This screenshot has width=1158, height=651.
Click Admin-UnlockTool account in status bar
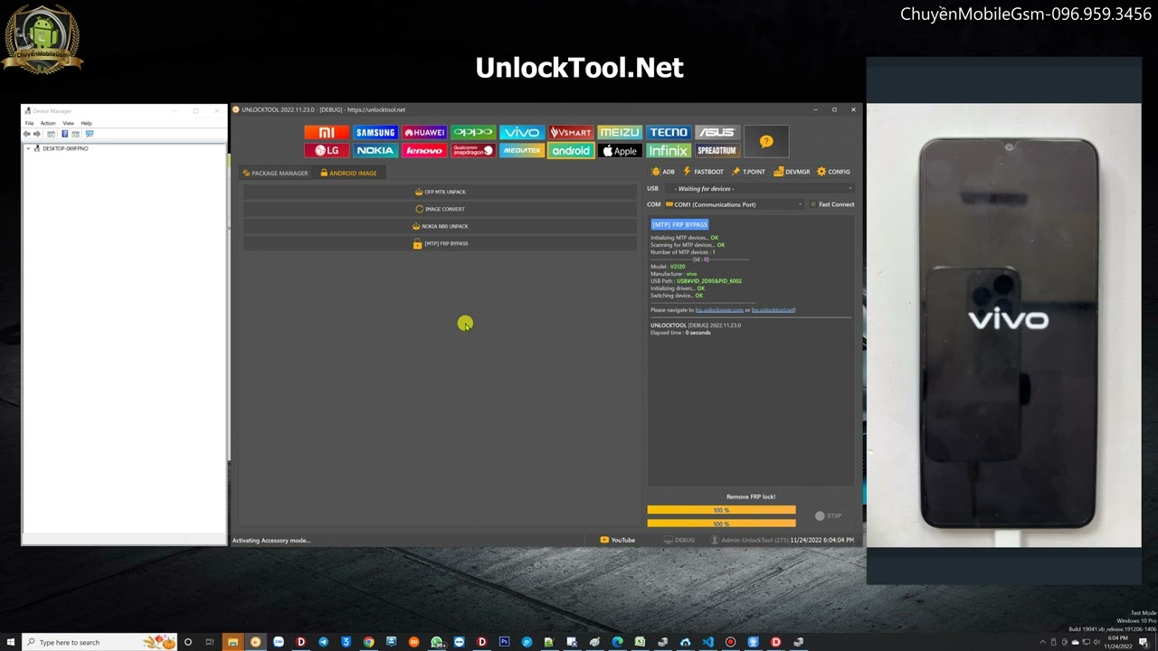(749, 540)
